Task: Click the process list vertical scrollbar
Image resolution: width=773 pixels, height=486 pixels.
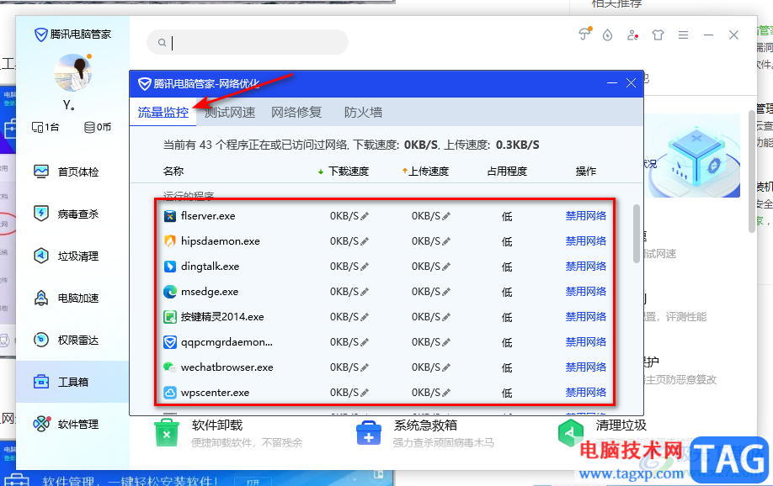Action: click(637, 234)
